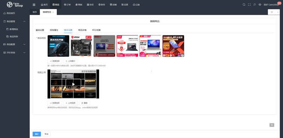
Task: Open the 设置 settings top menu
Action: 125,5
